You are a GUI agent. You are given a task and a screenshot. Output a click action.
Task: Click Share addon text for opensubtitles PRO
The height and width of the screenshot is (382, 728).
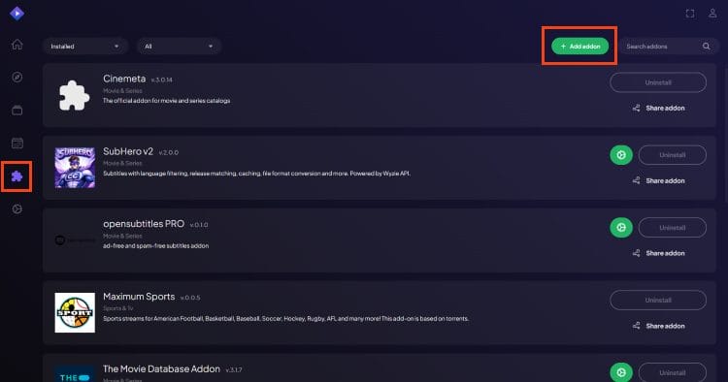pos(665,253)
